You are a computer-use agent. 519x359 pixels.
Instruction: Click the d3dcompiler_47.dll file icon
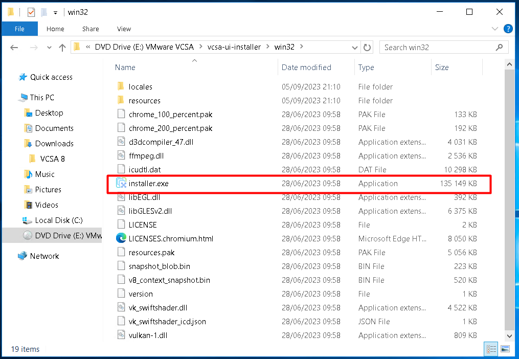121,142
